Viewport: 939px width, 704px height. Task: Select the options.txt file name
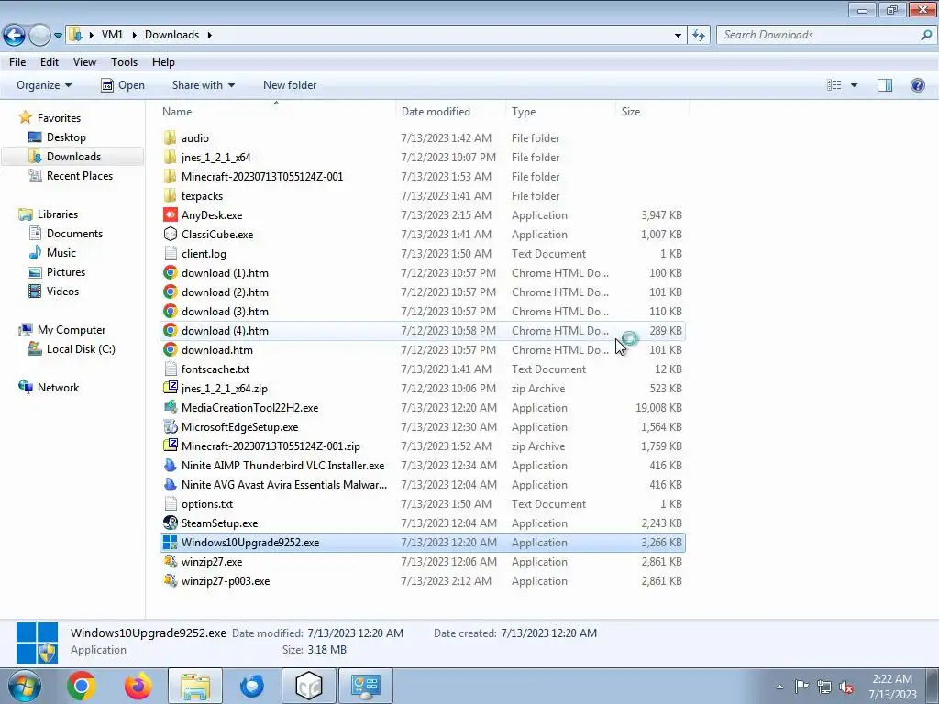(x=207, y=504)
